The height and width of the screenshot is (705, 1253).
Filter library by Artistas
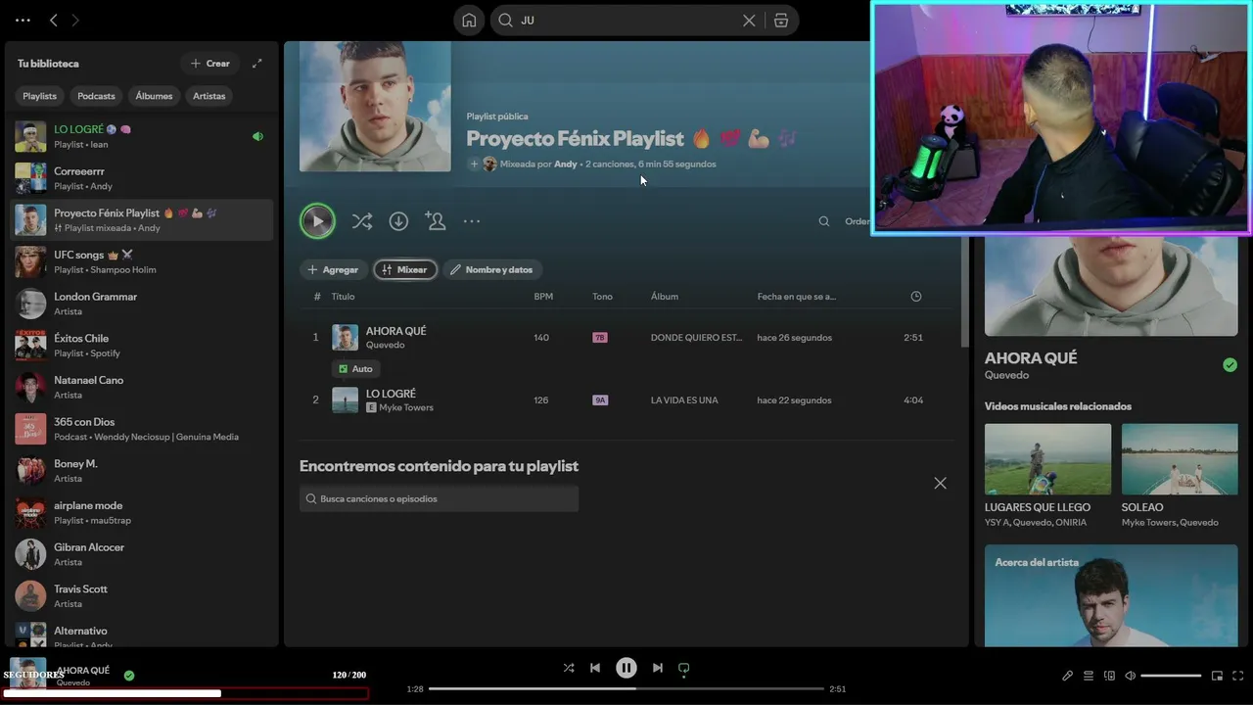coord(209,96)
